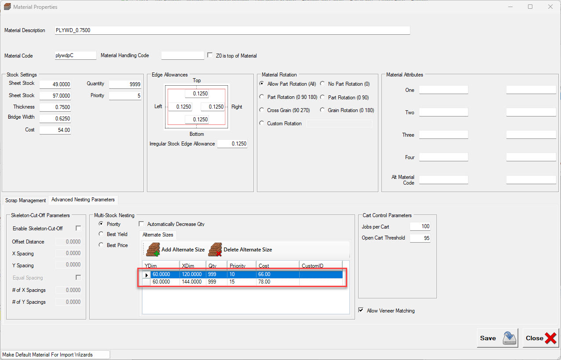This screenshot has height=360, width=561.
Task: Click the red X Close icon
Action: point(550,338)
